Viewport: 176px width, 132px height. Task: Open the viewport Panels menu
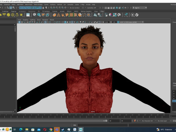tap(52, 20)
